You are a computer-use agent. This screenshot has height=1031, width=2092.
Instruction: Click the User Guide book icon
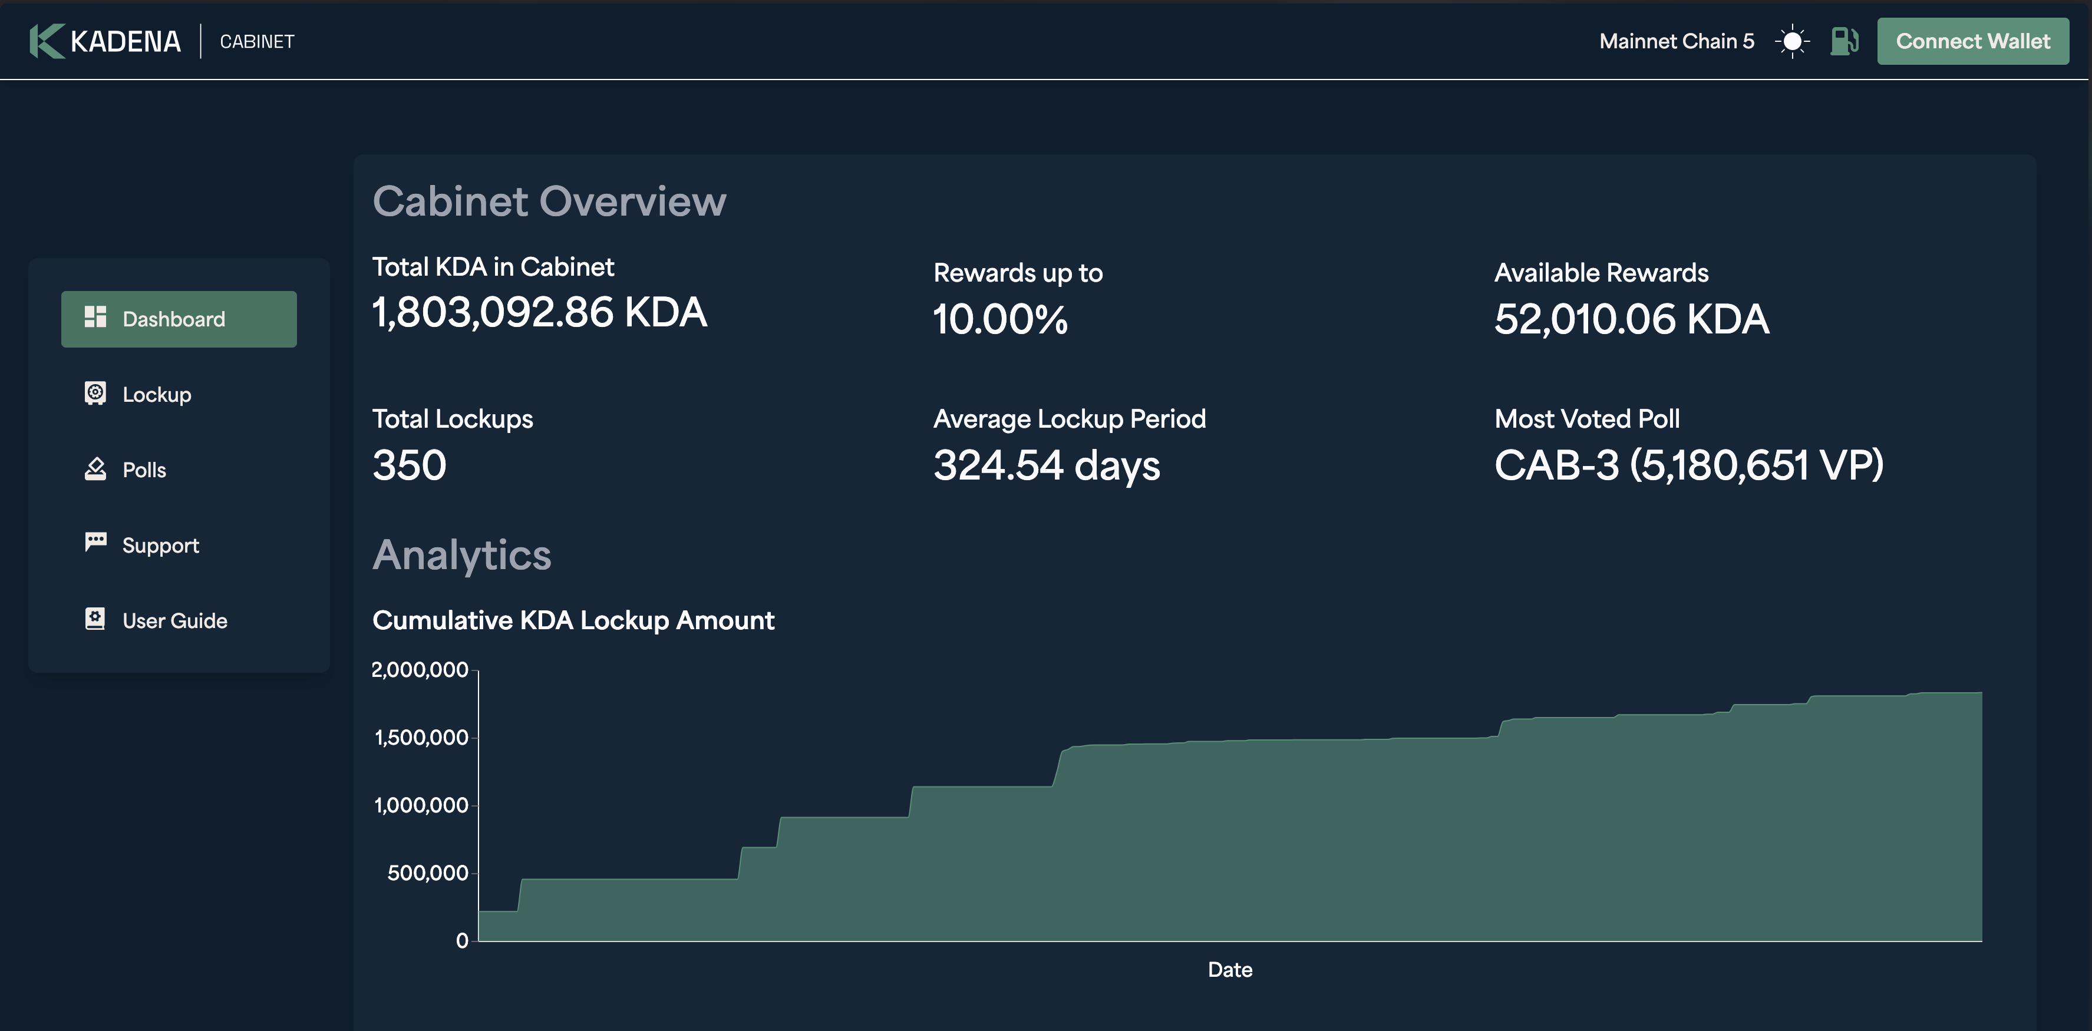point(96,619)
